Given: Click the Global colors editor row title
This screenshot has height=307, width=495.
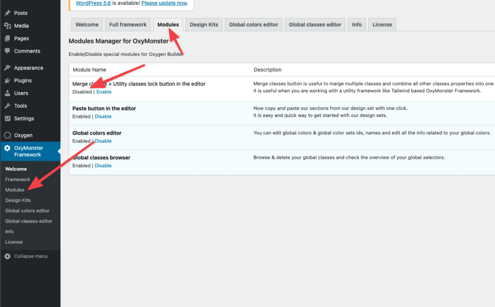Looking at the screenshot, I should [x=97, y=133].
